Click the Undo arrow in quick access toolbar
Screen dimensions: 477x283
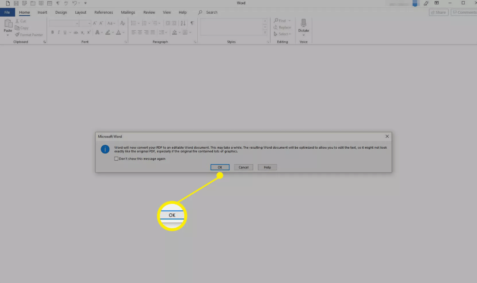click(74, 3)
